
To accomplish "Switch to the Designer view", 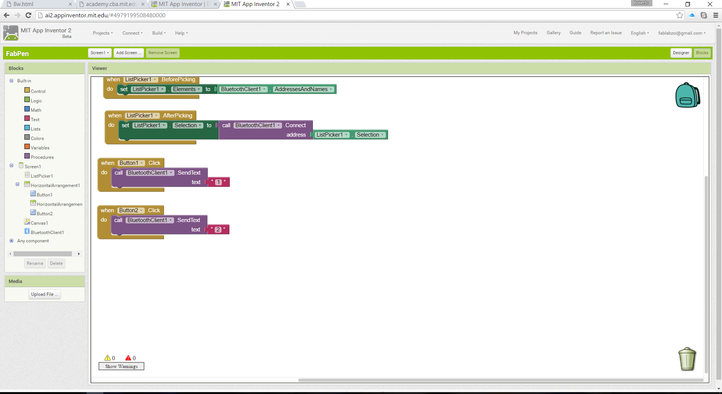I will coord(681,53).
